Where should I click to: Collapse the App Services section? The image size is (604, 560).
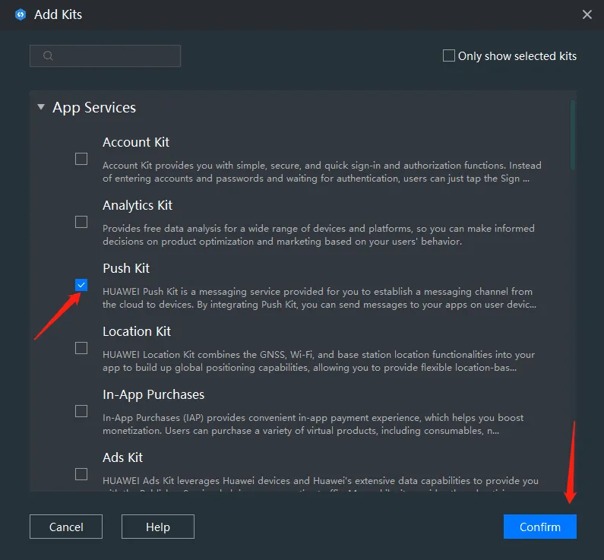41,108
